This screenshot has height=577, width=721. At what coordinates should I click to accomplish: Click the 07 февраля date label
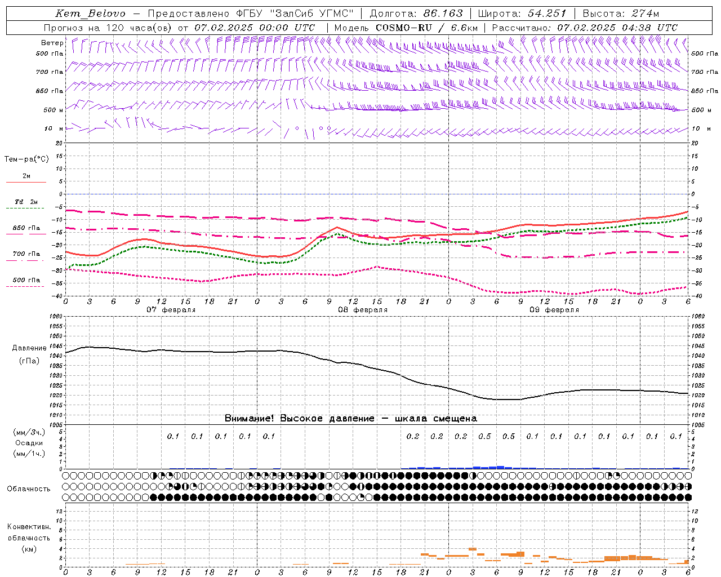tap(171, 310)
